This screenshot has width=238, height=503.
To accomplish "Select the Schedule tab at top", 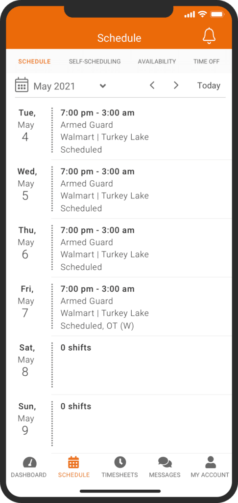I will (x=34, y=61).
